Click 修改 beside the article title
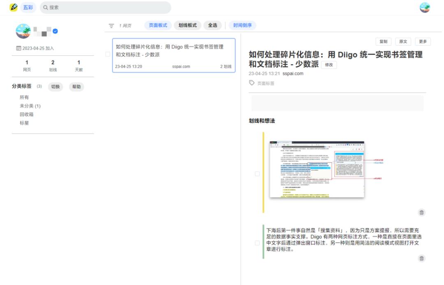This screenshot has height=285, width=444. click(x=329, y=65)
